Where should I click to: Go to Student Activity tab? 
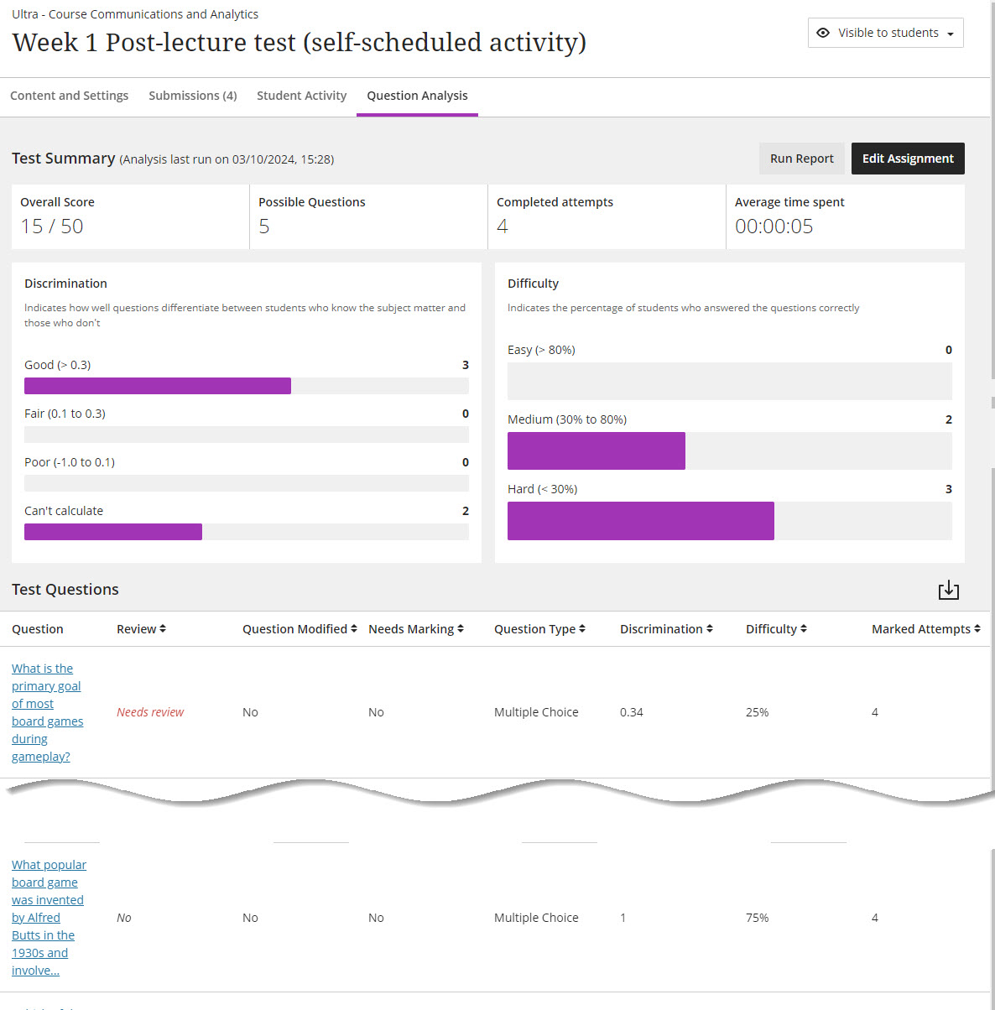[301, 96]
